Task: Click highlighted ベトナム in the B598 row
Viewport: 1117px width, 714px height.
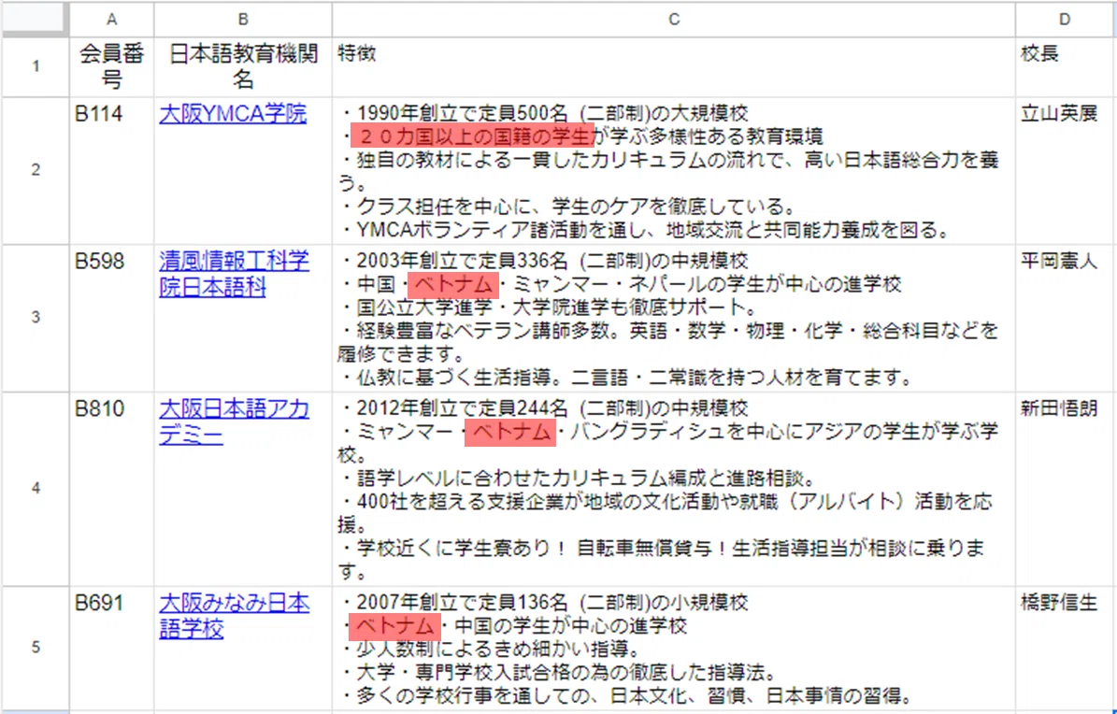Action: pos(453,284)
